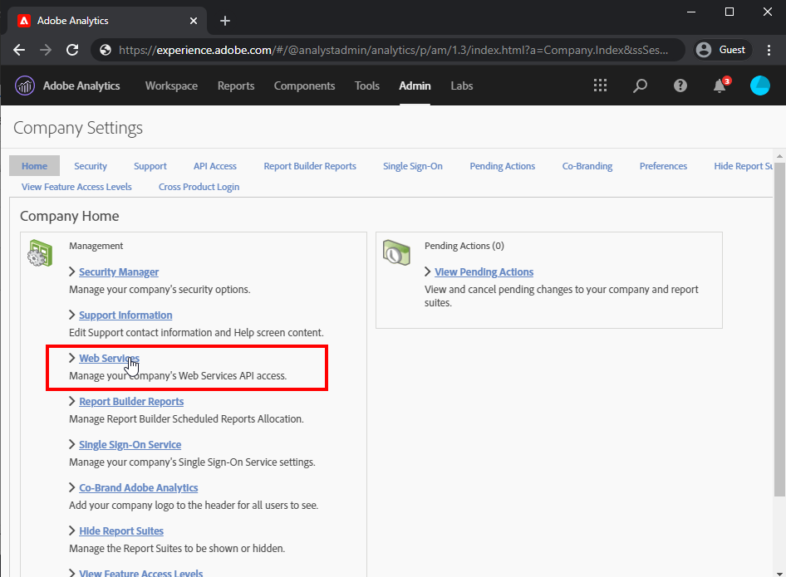
Task: Open the Help question mark icon
Action: click(680, 86)
